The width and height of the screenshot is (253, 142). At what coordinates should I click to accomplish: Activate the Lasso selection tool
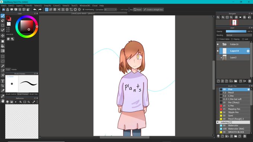pos(3,61)
